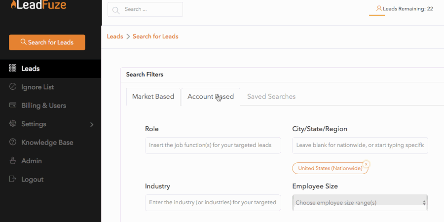This screenshot has width=444, height=222.
Task: Expand the Settings submenu chevron
Action: pos(92,124)
